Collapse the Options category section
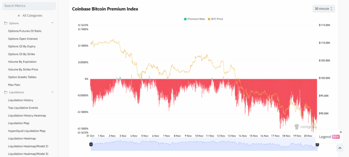 click(x=52, y=23)
